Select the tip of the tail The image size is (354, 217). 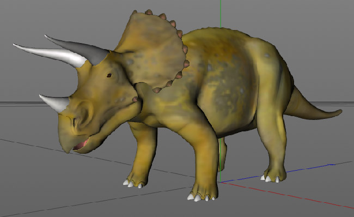click(x=337, y=112)
